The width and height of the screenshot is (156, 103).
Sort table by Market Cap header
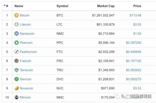click(106, 6)
